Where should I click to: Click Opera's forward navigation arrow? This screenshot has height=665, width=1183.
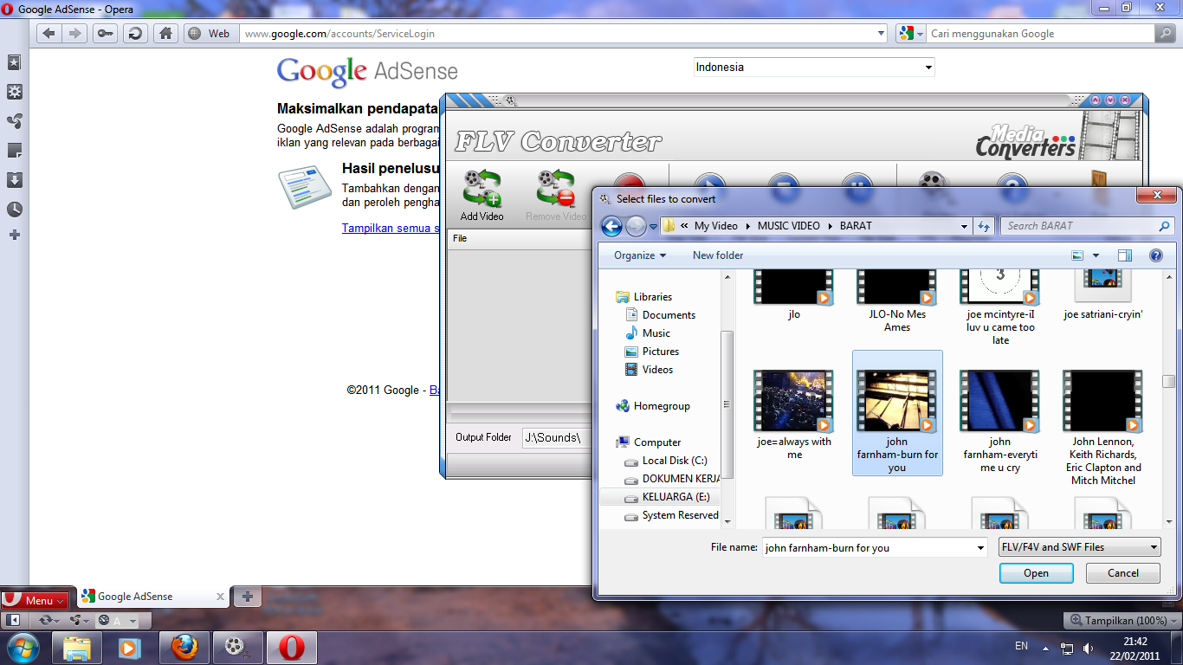[x=75, y=34]
